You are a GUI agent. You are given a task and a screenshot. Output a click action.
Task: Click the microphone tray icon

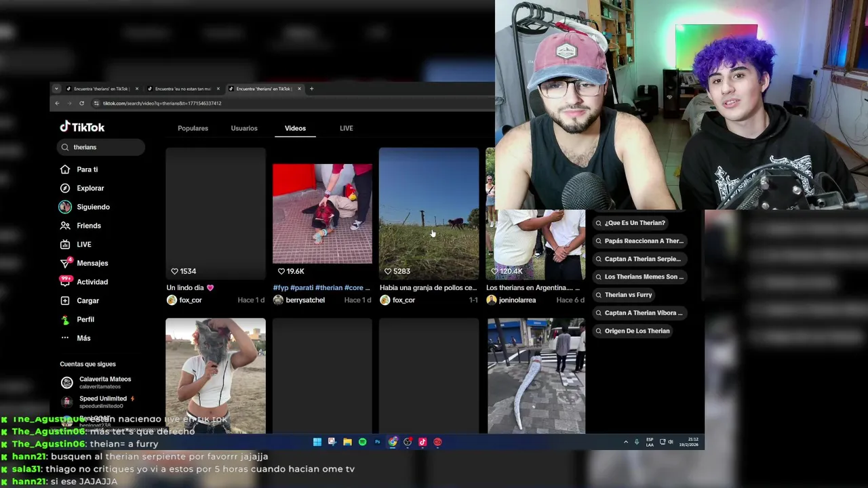[637, 442]
